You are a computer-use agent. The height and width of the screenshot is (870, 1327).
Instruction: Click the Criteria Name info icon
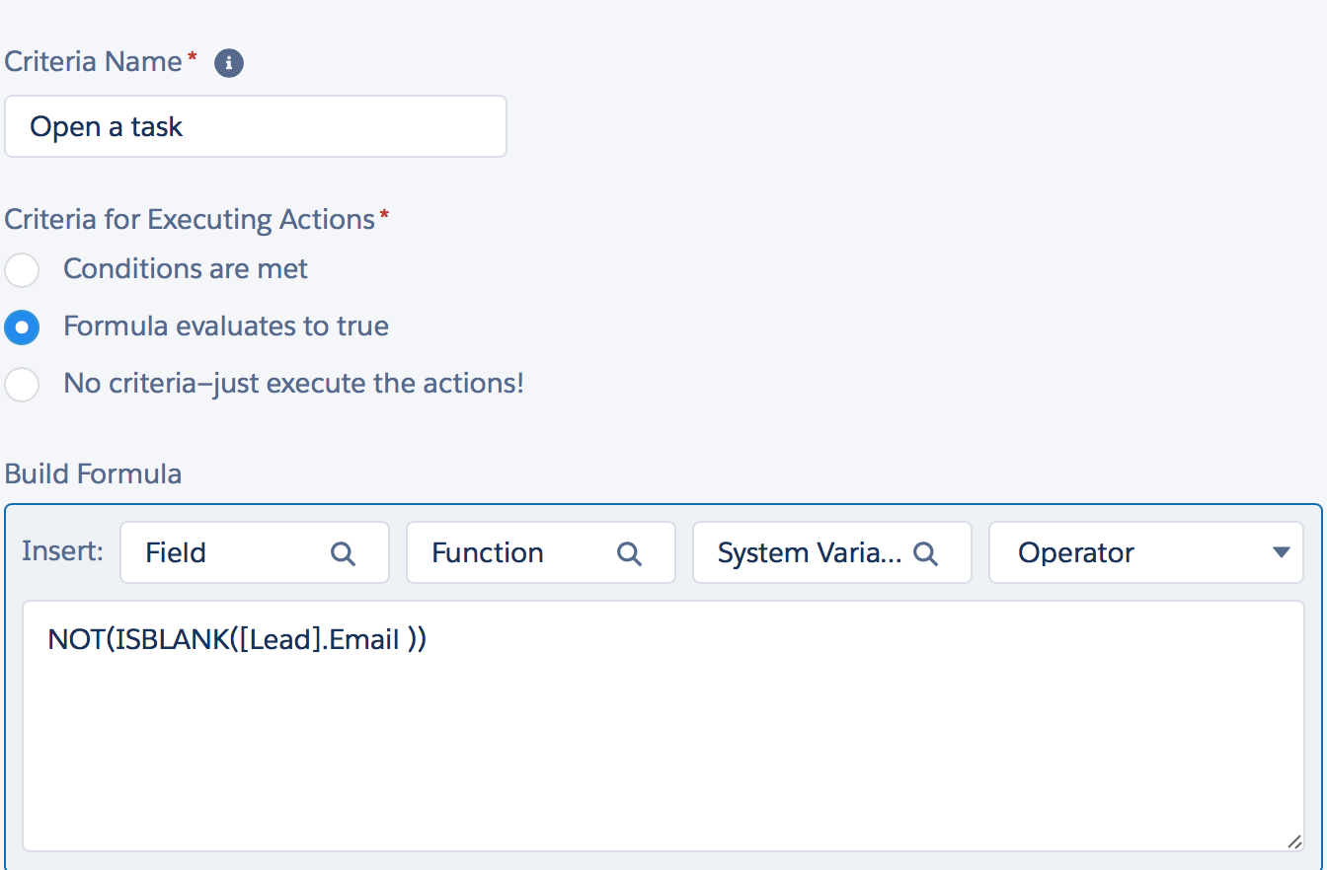click(x=229, y=63)
